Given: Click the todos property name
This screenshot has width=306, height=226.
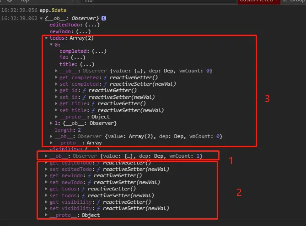Looking at the screenshot, I should click(57, 38).
